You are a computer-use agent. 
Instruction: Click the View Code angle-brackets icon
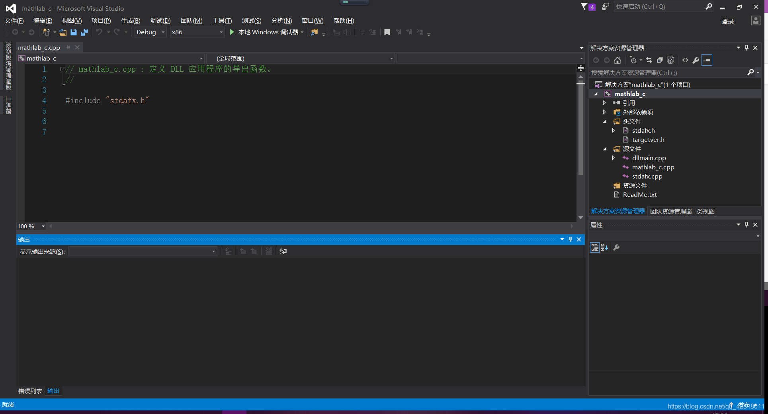(x=685, y=60)
